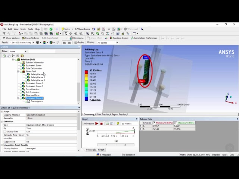Click the green checkmark toolbar icon

click(51, 29)
